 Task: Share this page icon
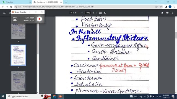pos(156,7)
